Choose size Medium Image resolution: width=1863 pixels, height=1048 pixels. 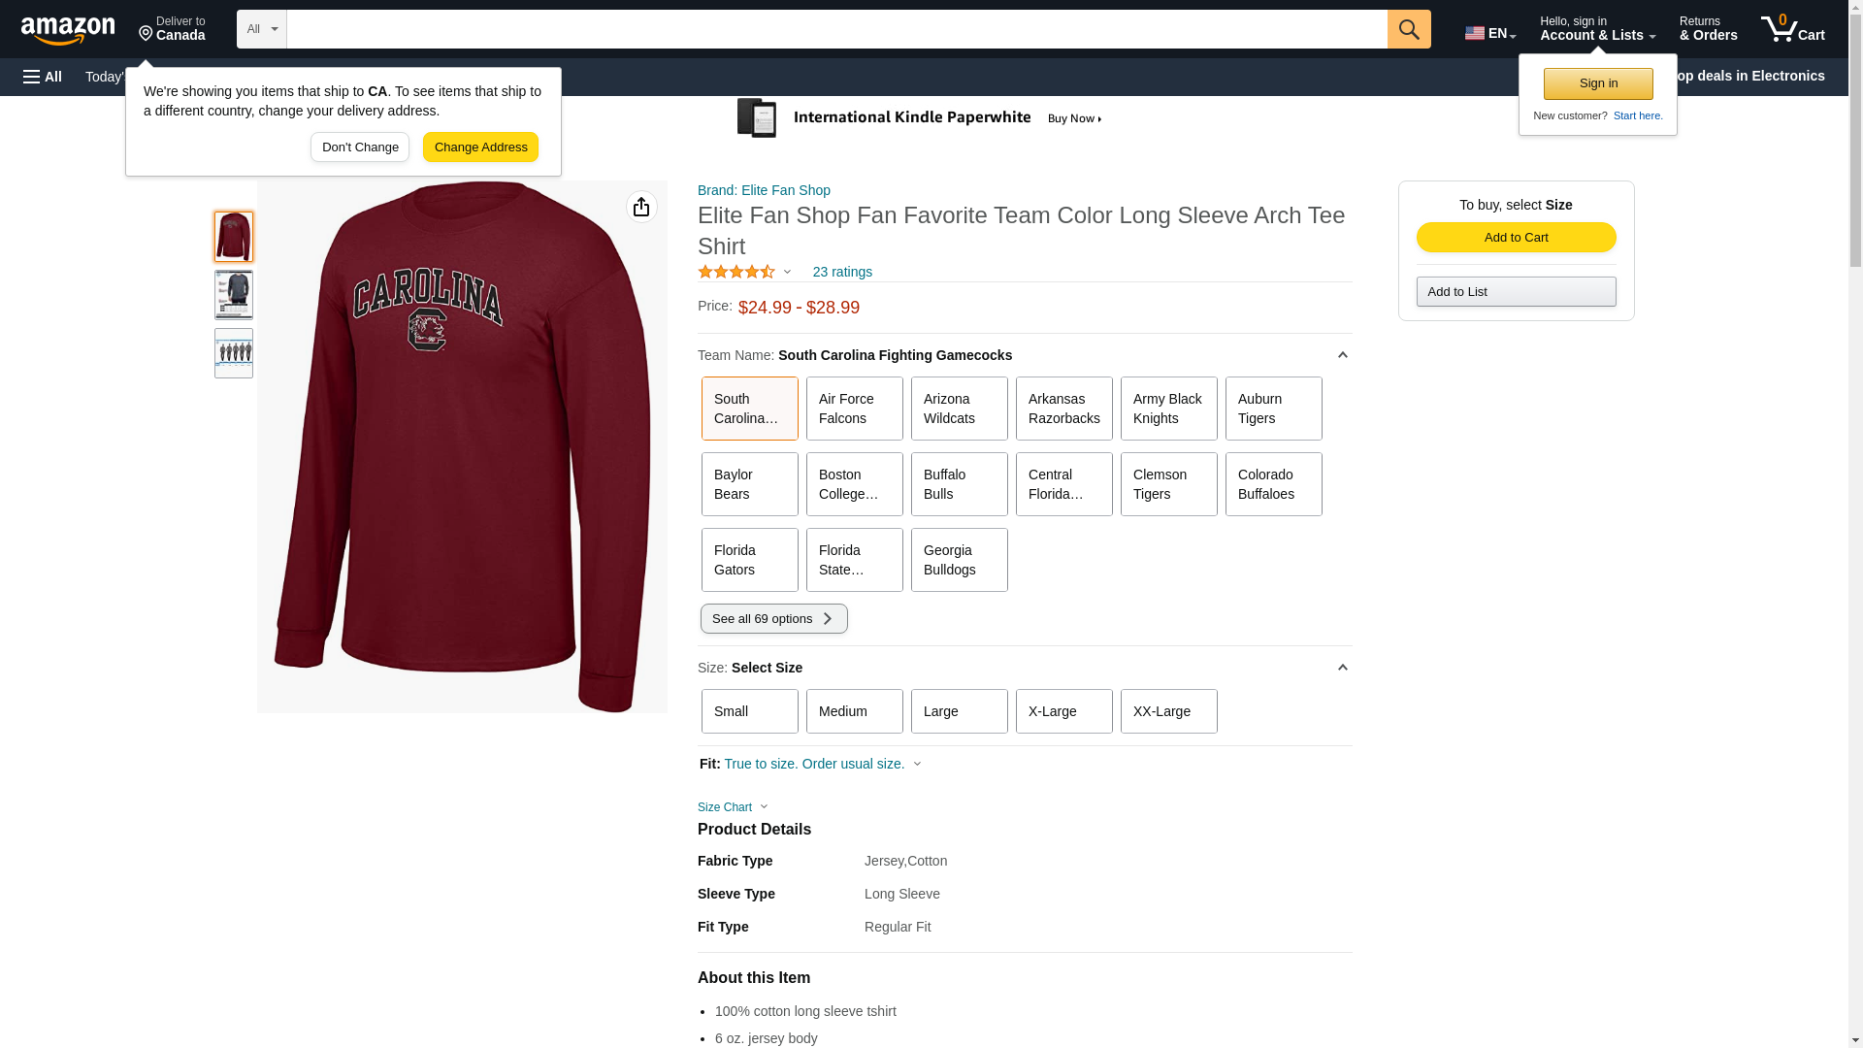[x=854, y=711]
